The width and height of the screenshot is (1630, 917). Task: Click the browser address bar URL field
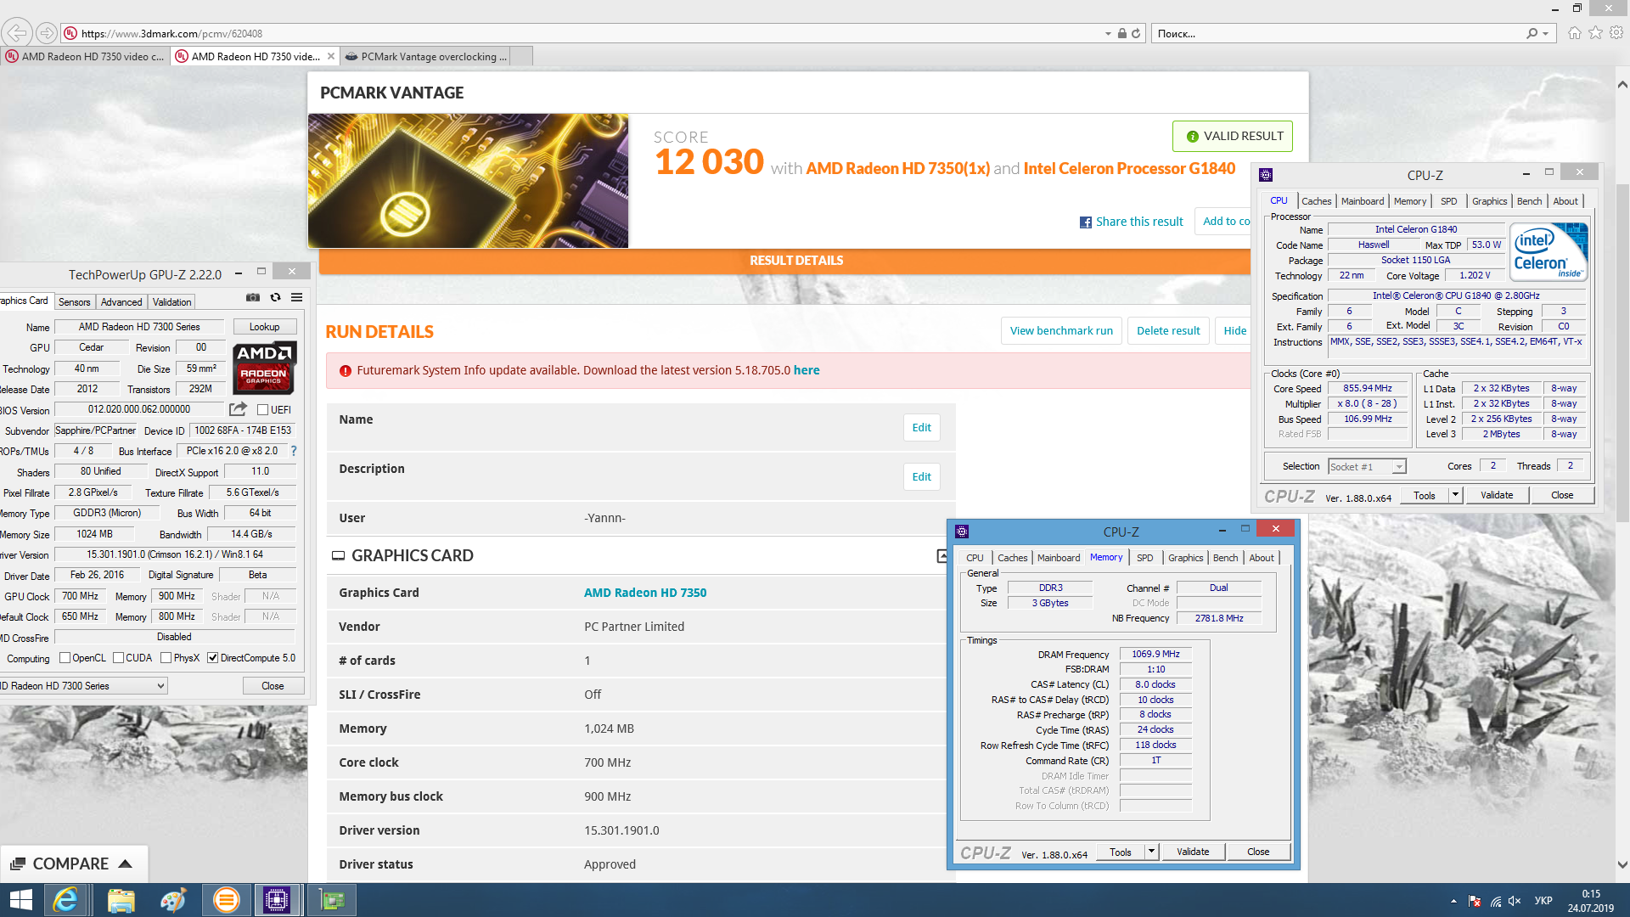point(586,34)
